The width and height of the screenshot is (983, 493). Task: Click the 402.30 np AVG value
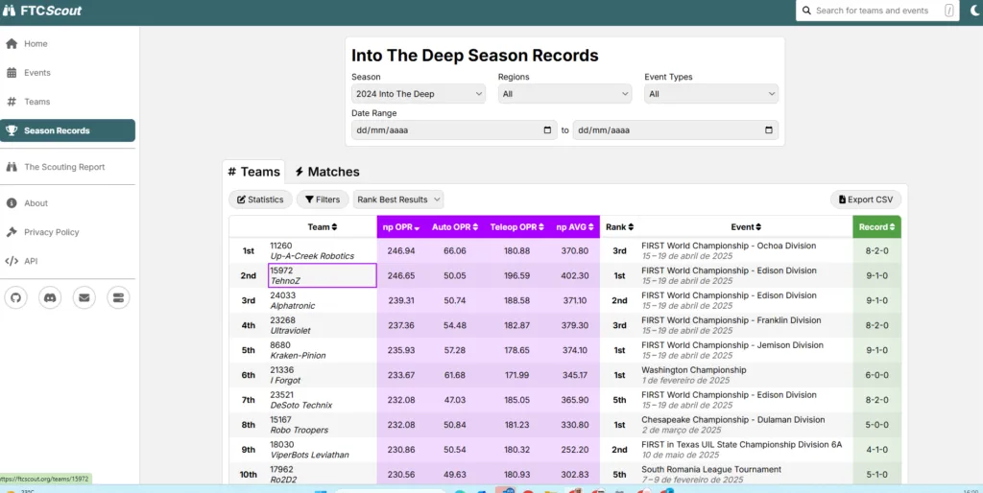(x=576, y=275)
